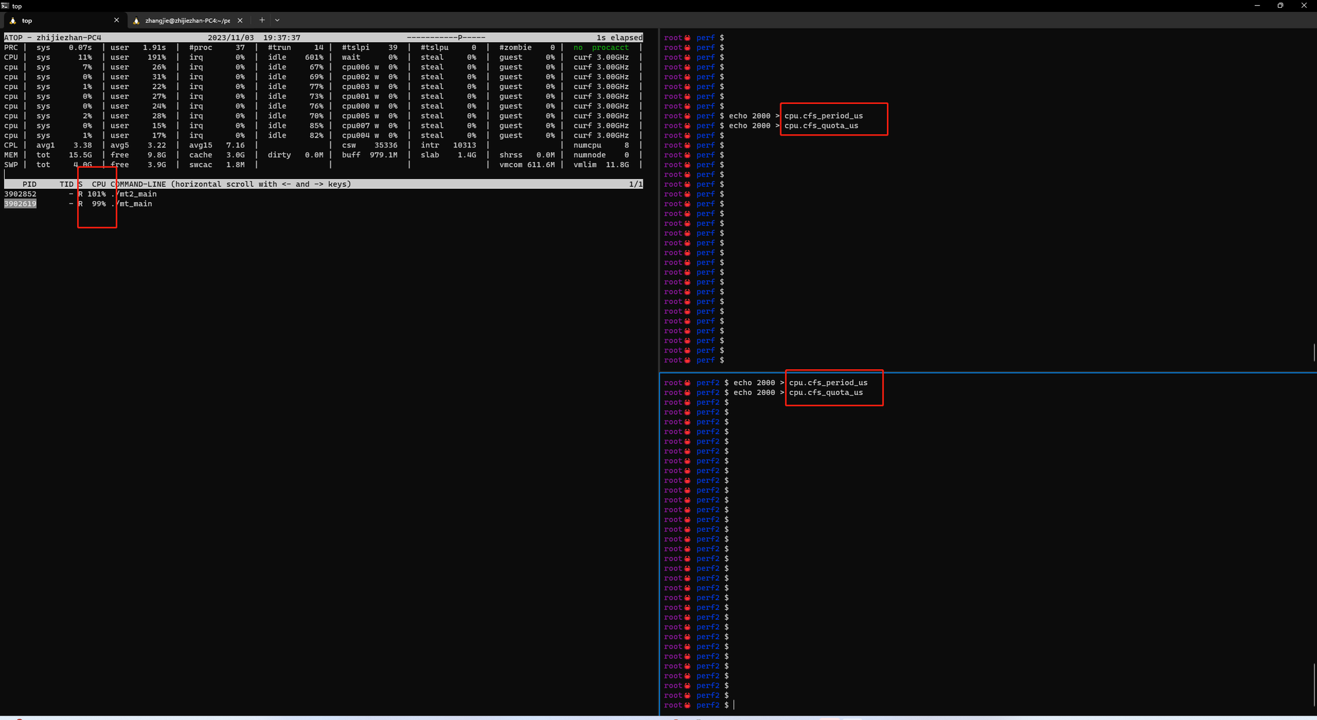Click the '1s elapsed' indicator
1317x720 pixels.
click(x=620, y=38)
